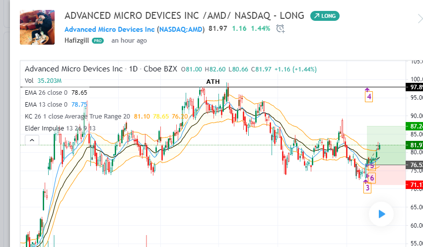Play the chart idea with the blue play button

click(381, 214)
